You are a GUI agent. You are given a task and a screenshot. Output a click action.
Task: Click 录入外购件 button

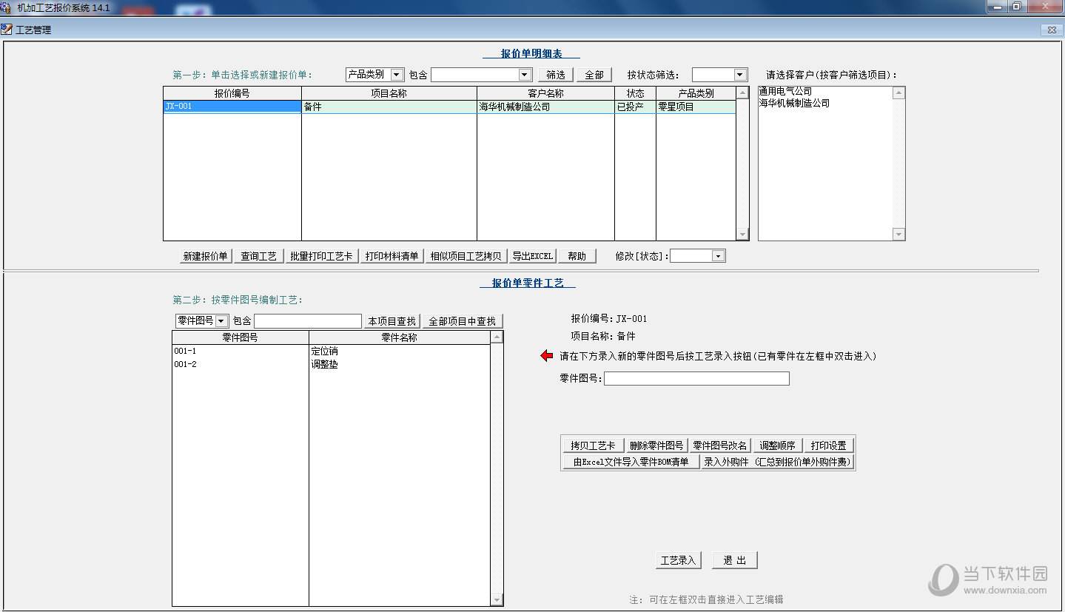click(777, 462)
